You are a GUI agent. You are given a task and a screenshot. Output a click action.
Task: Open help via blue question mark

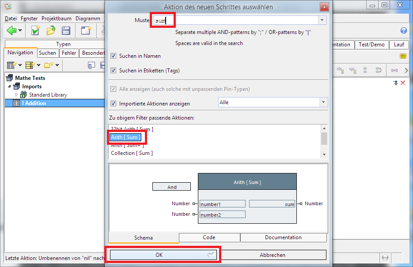tap(403, 30)
